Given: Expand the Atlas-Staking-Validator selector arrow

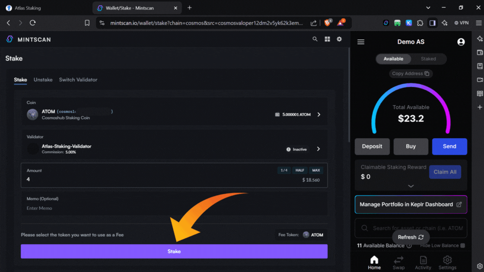Looking at the screenshot, I should (318, 149).
